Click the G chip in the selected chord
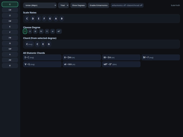183x137 pixels. tap(49, 44)
